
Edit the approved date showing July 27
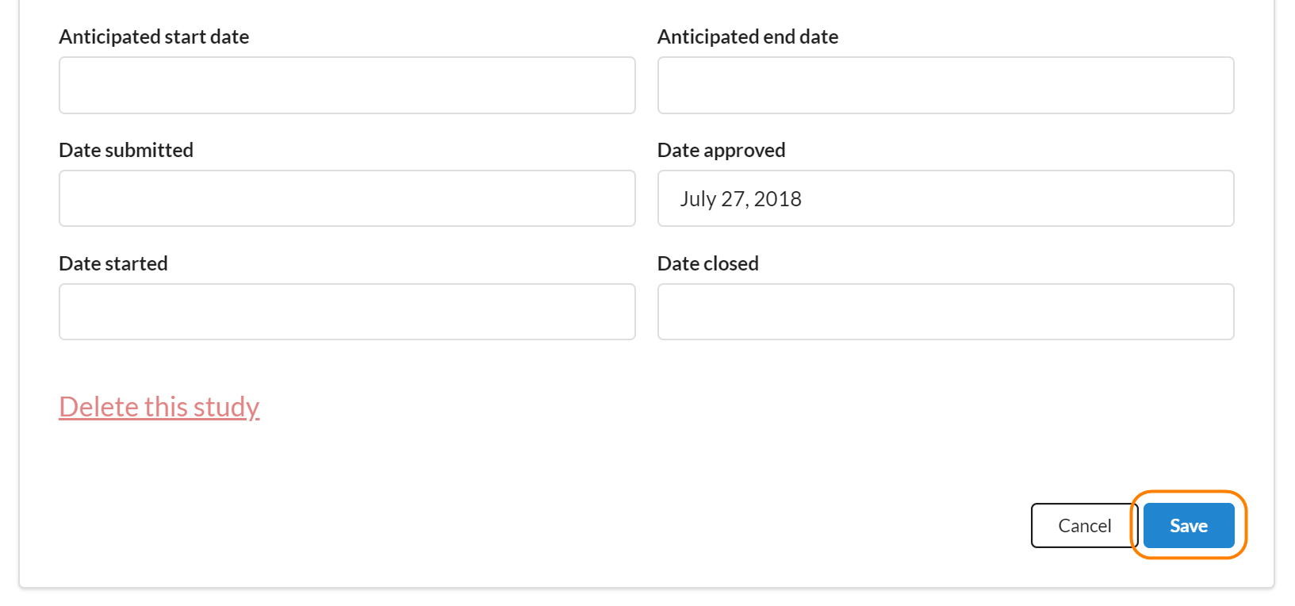[945, 198]
